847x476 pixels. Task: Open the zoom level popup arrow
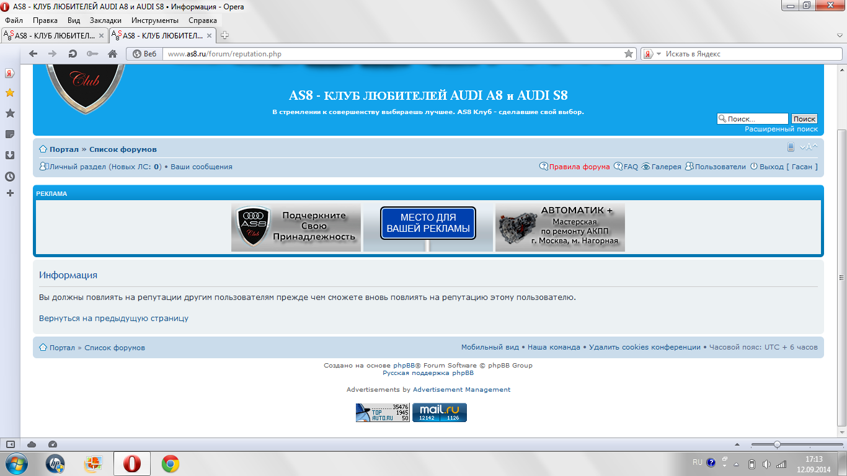pyautogui.click(x=736, y=444)
